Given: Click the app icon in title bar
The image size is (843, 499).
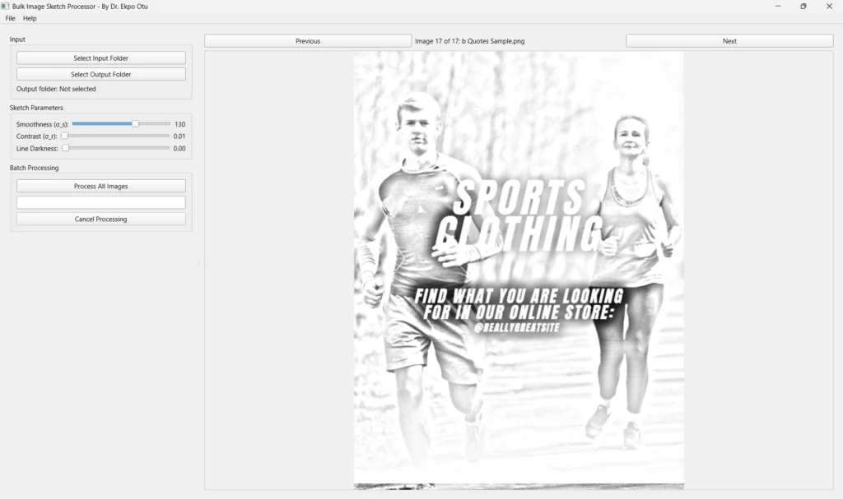Looking at the screenshot, I should [x=6, y=6].
